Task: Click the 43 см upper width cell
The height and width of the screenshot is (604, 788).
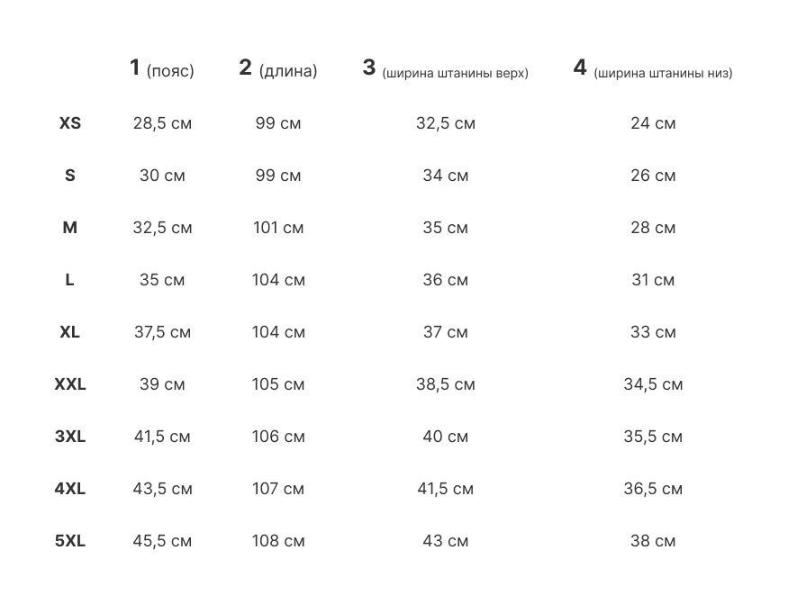Action: click(x=445, y=541)
